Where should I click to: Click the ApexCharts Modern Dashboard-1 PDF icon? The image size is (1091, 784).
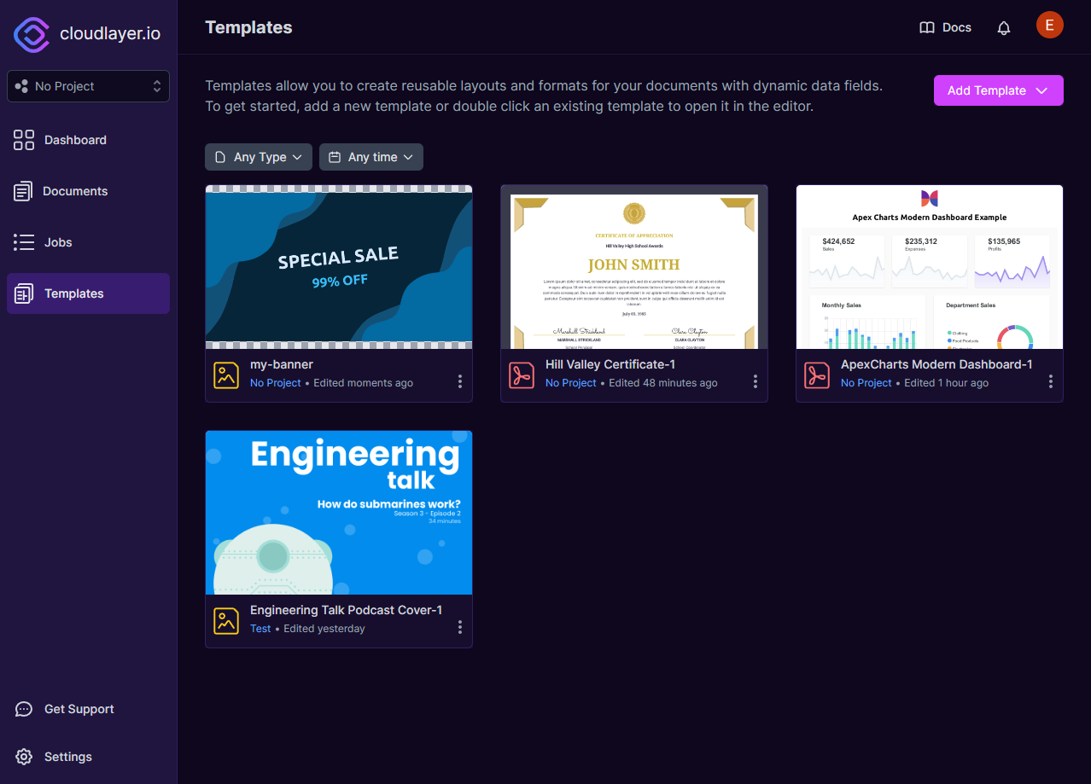click(x=817, y=375)
